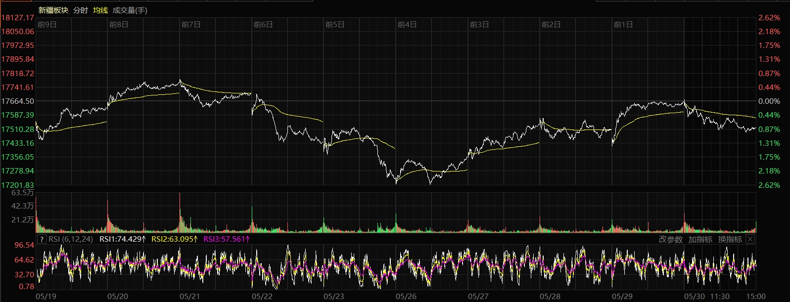Image resolution: width=790 pixels, height=302 pixels.
Task: Click the 63.5万 volume axis label
Action: tap(23, 192)
